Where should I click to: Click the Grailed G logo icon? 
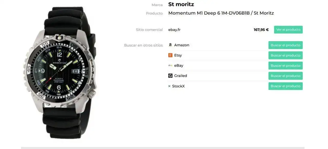[x=170, y=76]
